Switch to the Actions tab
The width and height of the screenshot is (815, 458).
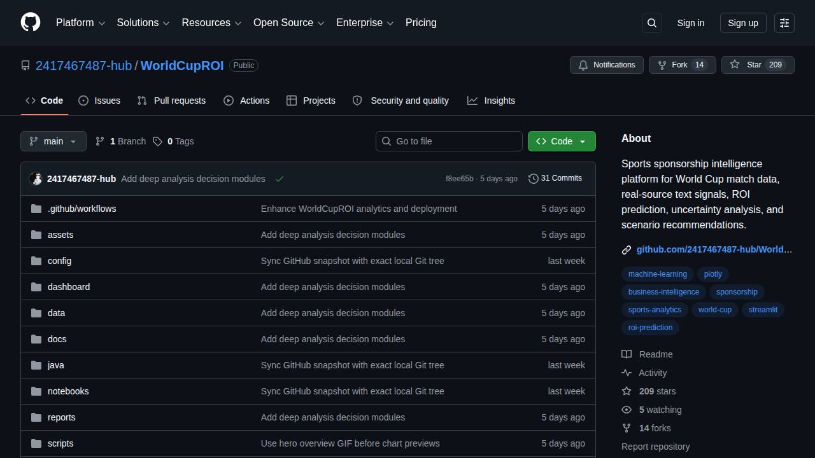coord(246,101)
